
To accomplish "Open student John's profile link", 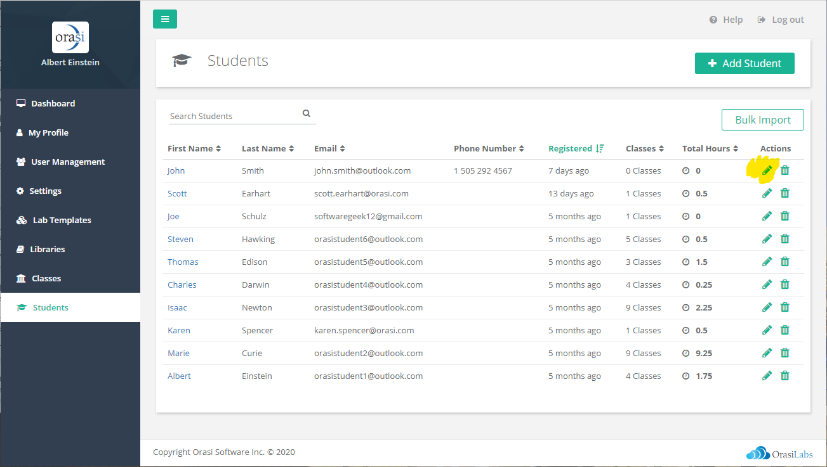I will pos(176,170).
